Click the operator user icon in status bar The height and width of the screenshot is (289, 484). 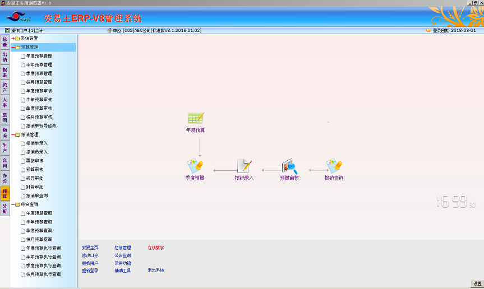point(7,30)
